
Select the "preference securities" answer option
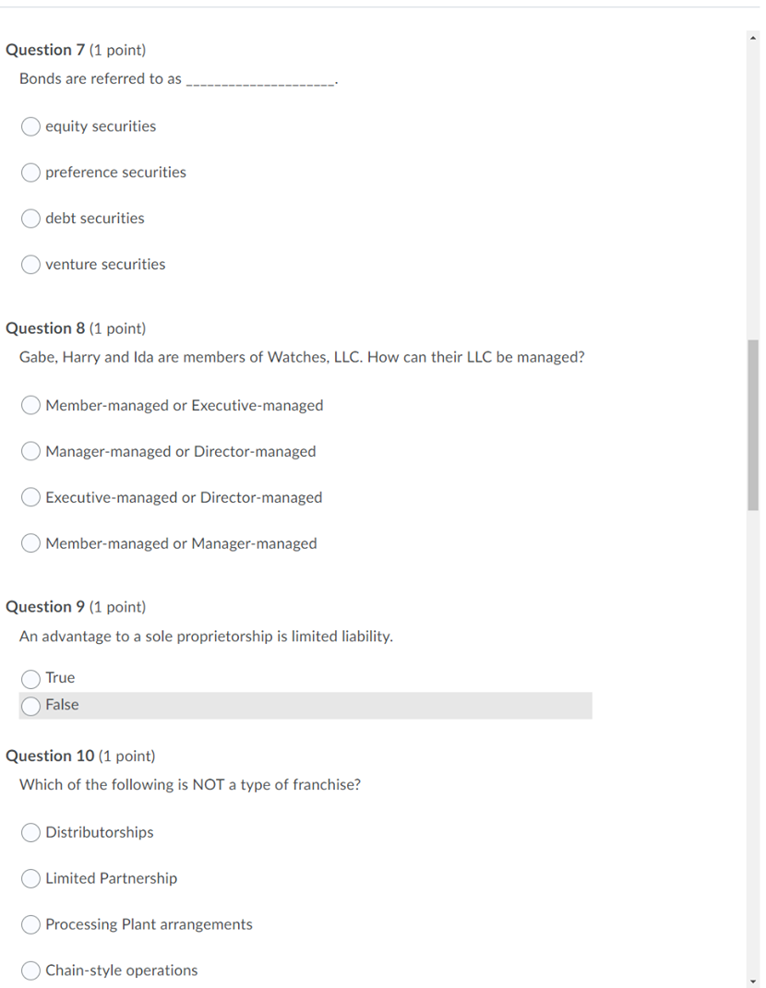[30, 172]
